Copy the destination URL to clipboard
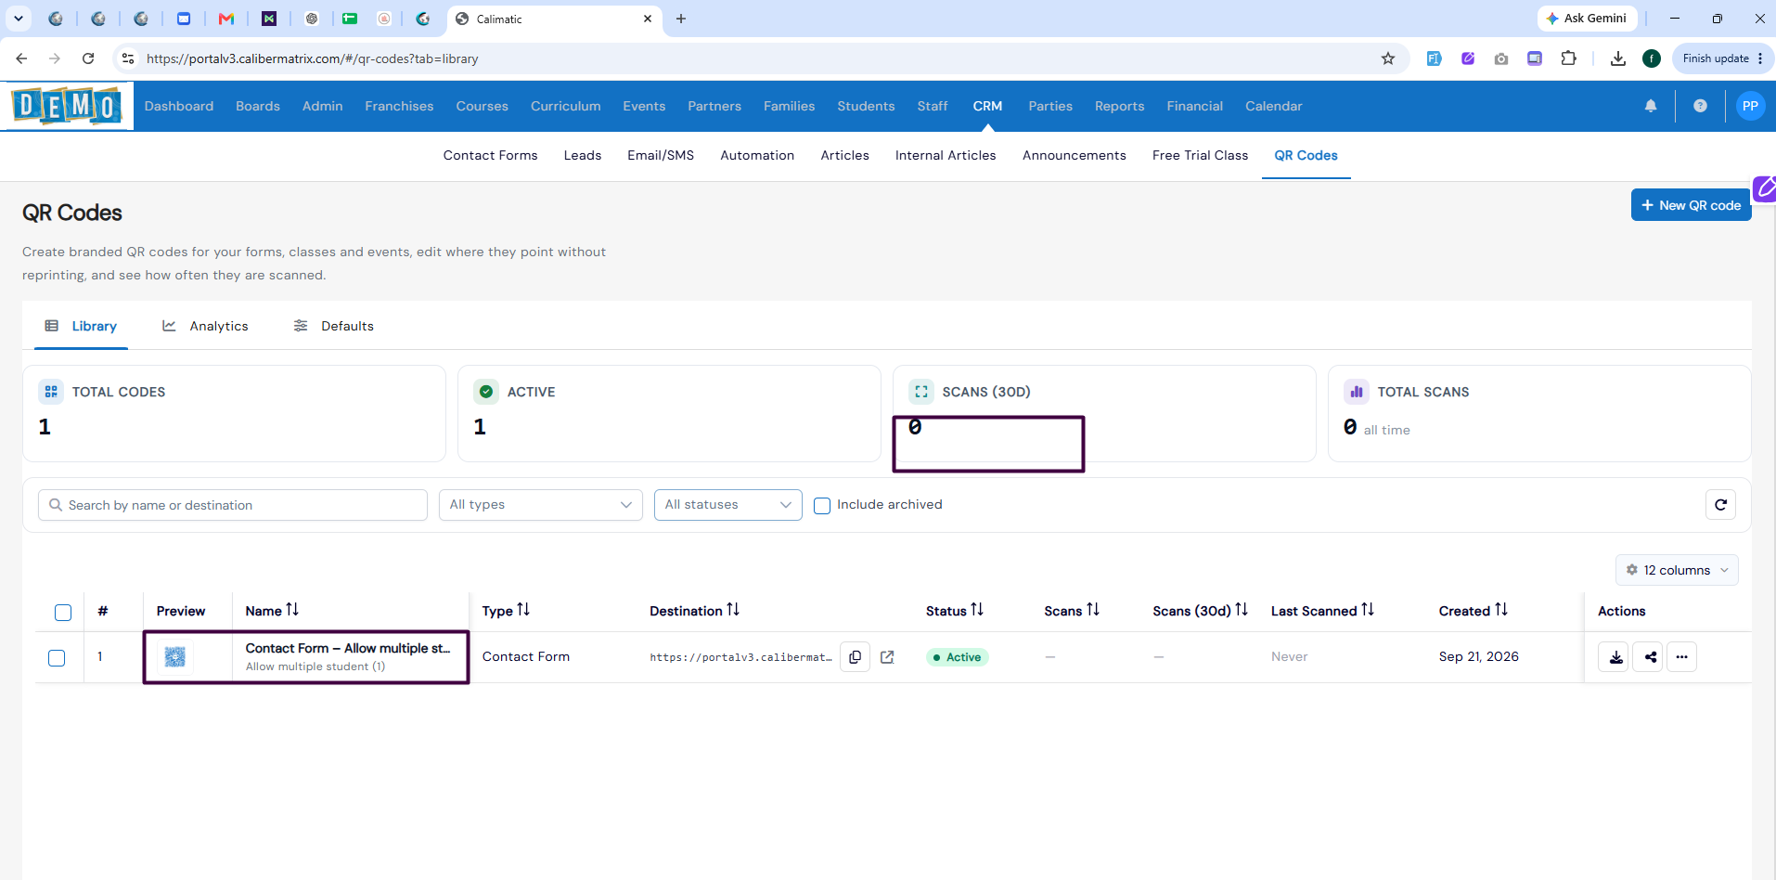The width and height of the screenshot is (1776, 880). tap(855, 657)
